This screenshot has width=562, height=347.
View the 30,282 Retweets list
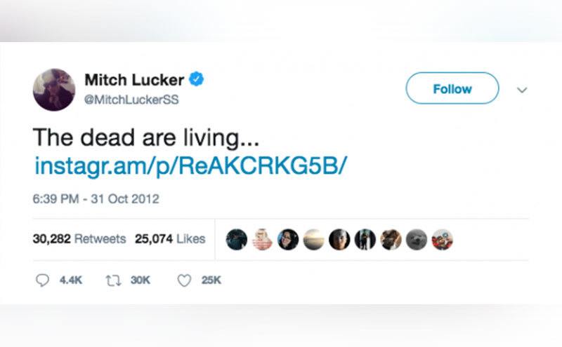pyautogui.click(x=79, y=239)
